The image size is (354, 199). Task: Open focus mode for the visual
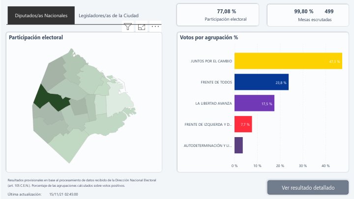pos(142,27)
